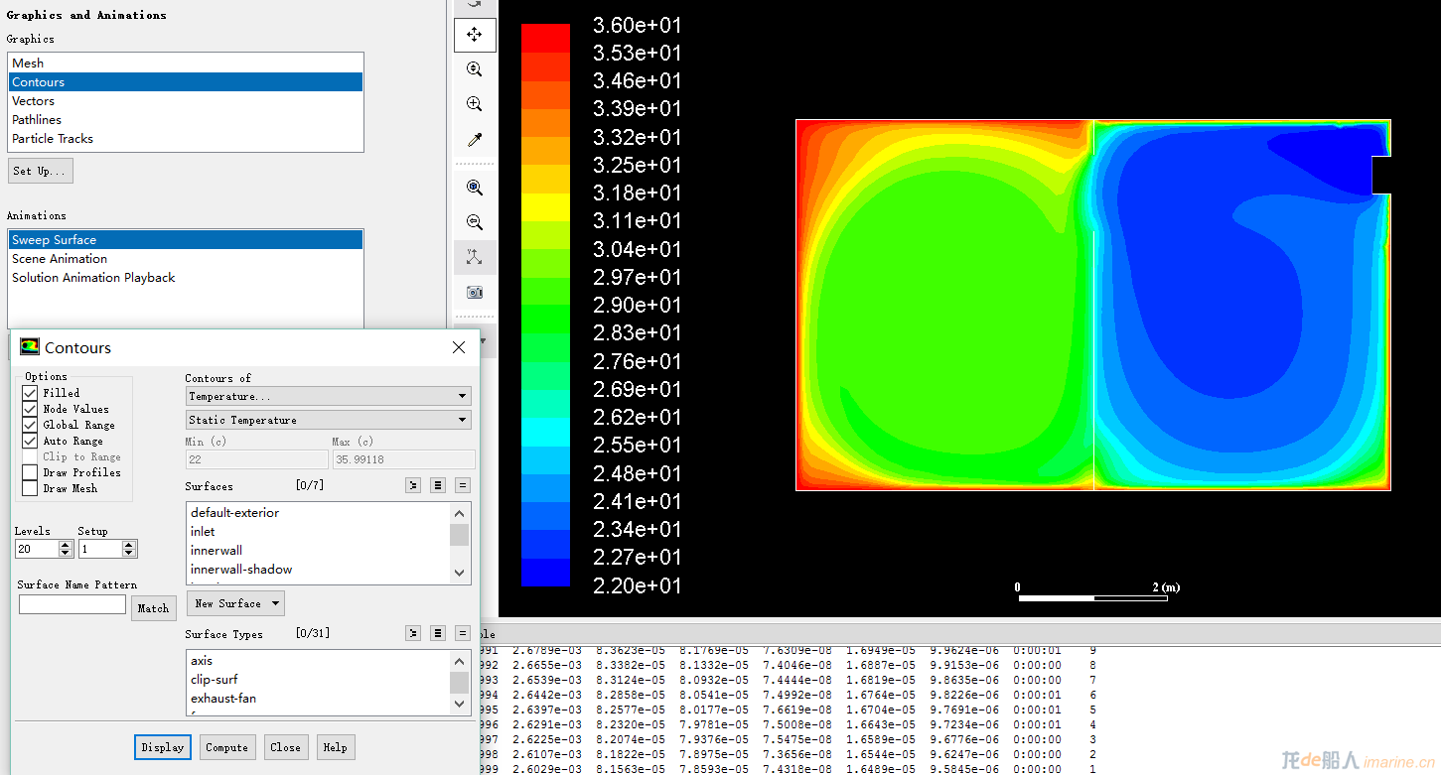Screen dimensions: 1441x775
Task: Select clip-surf in Surface Types list
Action: tap(318, 680)
